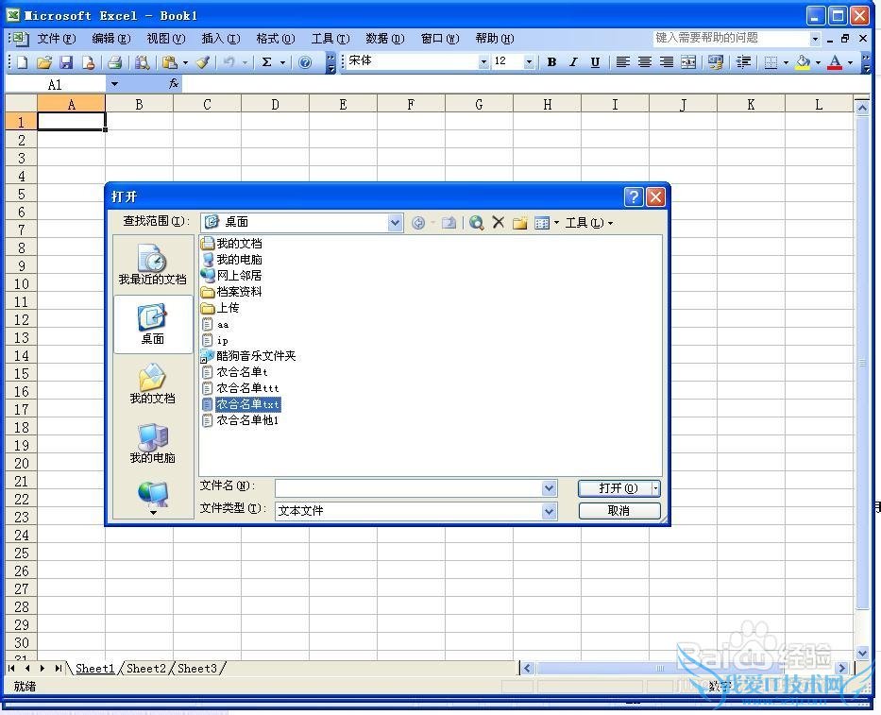The height and width of the screenshot is (715, 881).
Task: Open the Name Box dropdown arrow
Action: tap(114, 84)
